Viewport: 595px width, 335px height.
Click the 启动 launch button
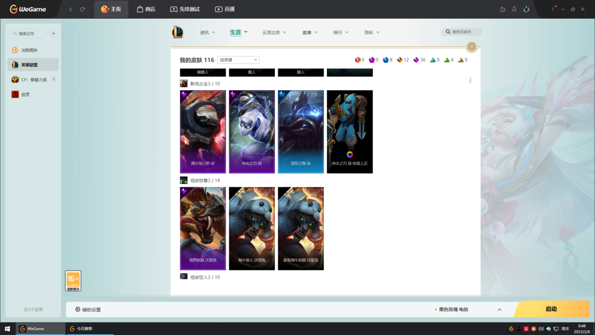coord(551,309)
